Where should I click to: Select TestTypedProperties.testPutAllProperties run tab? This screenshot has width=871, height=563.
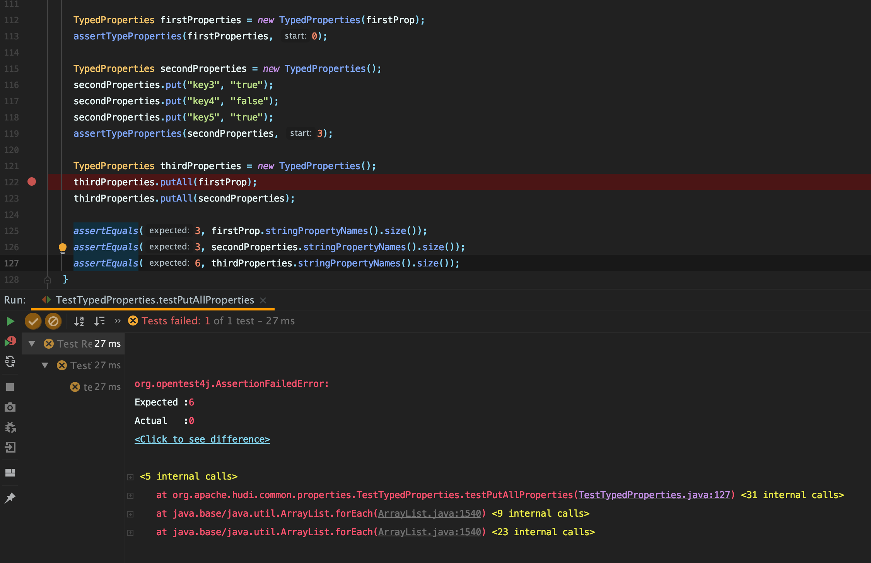pos(155,300)
